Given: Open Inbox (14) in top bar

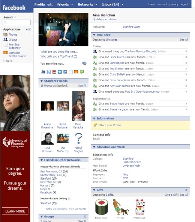Looking at the screenshot, I should (x=111, y=5).
